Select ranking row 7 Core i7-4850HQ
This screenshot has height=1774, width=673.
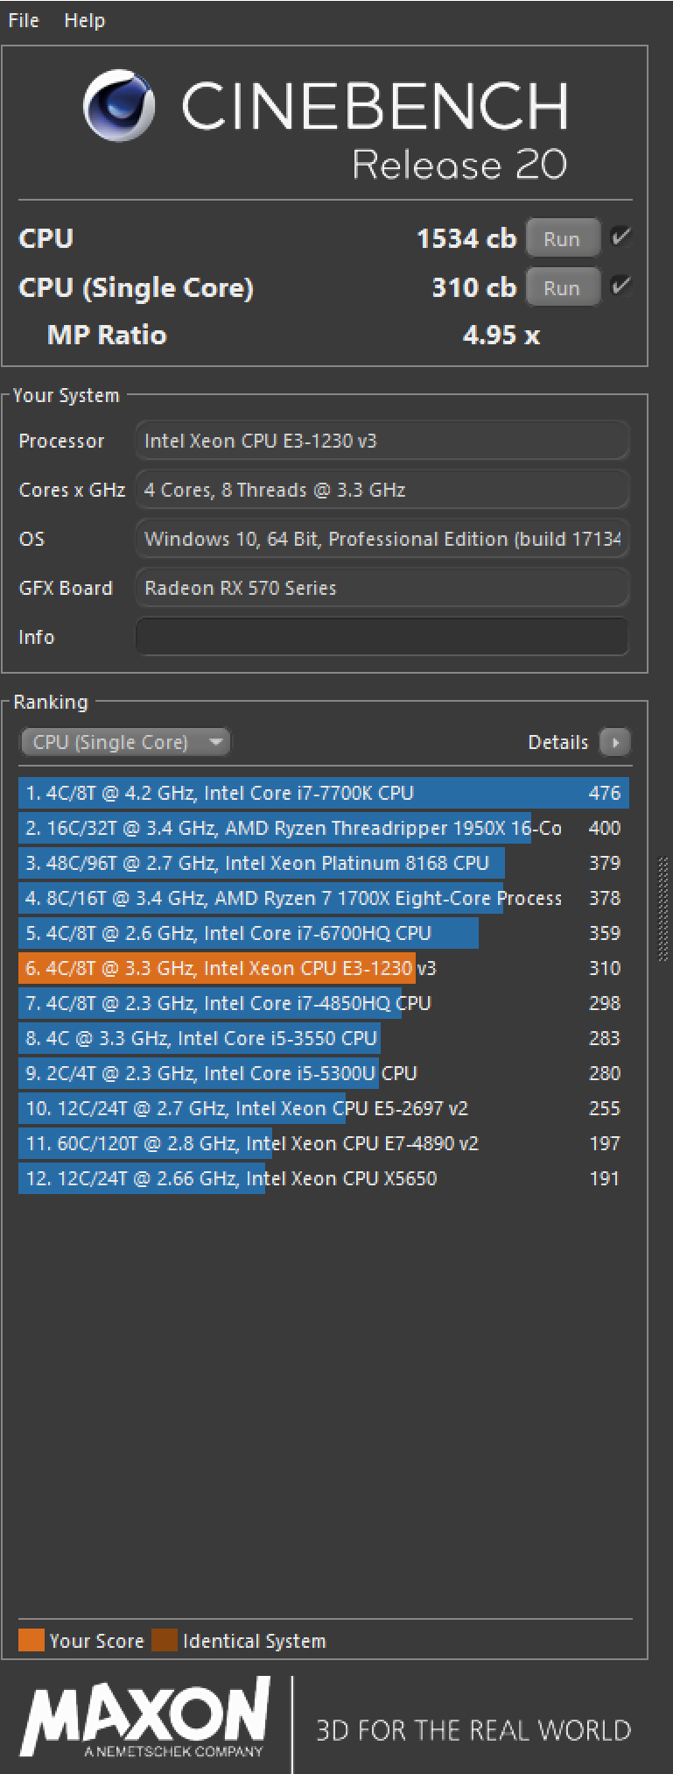[324, 1003]
